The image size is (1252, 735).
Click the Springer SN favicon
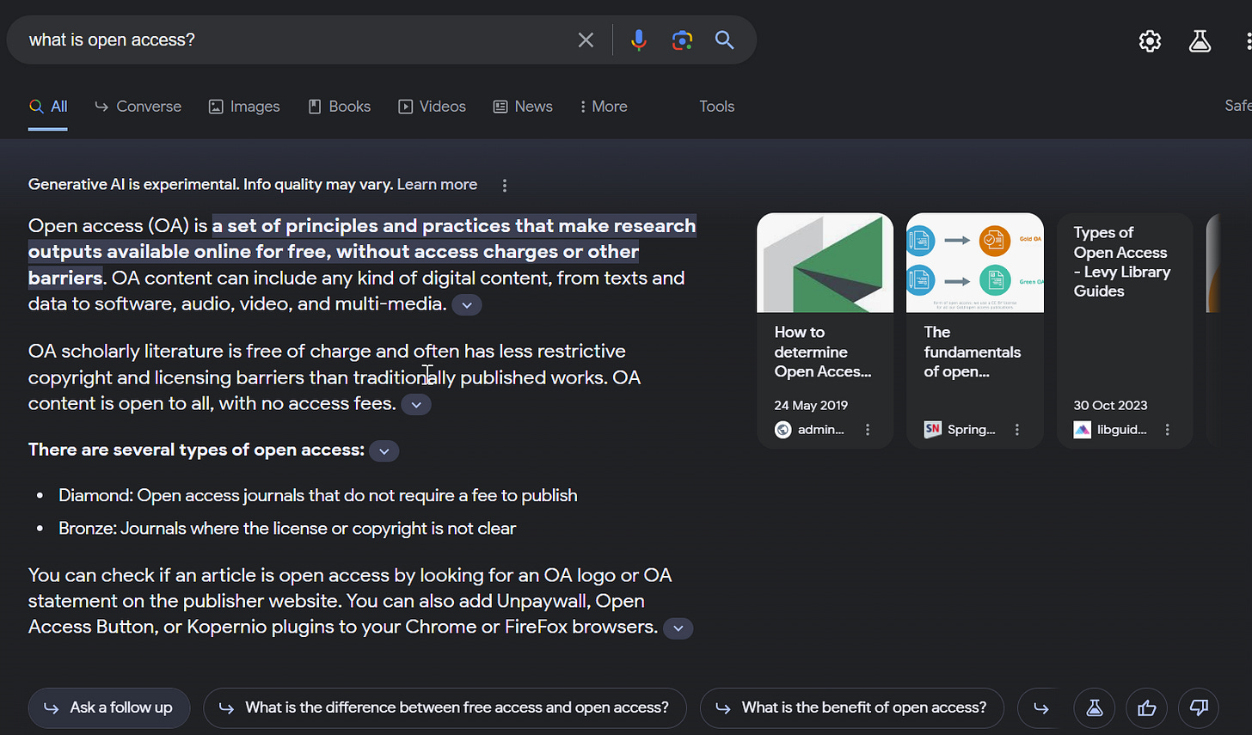click(x=932, y=430)
